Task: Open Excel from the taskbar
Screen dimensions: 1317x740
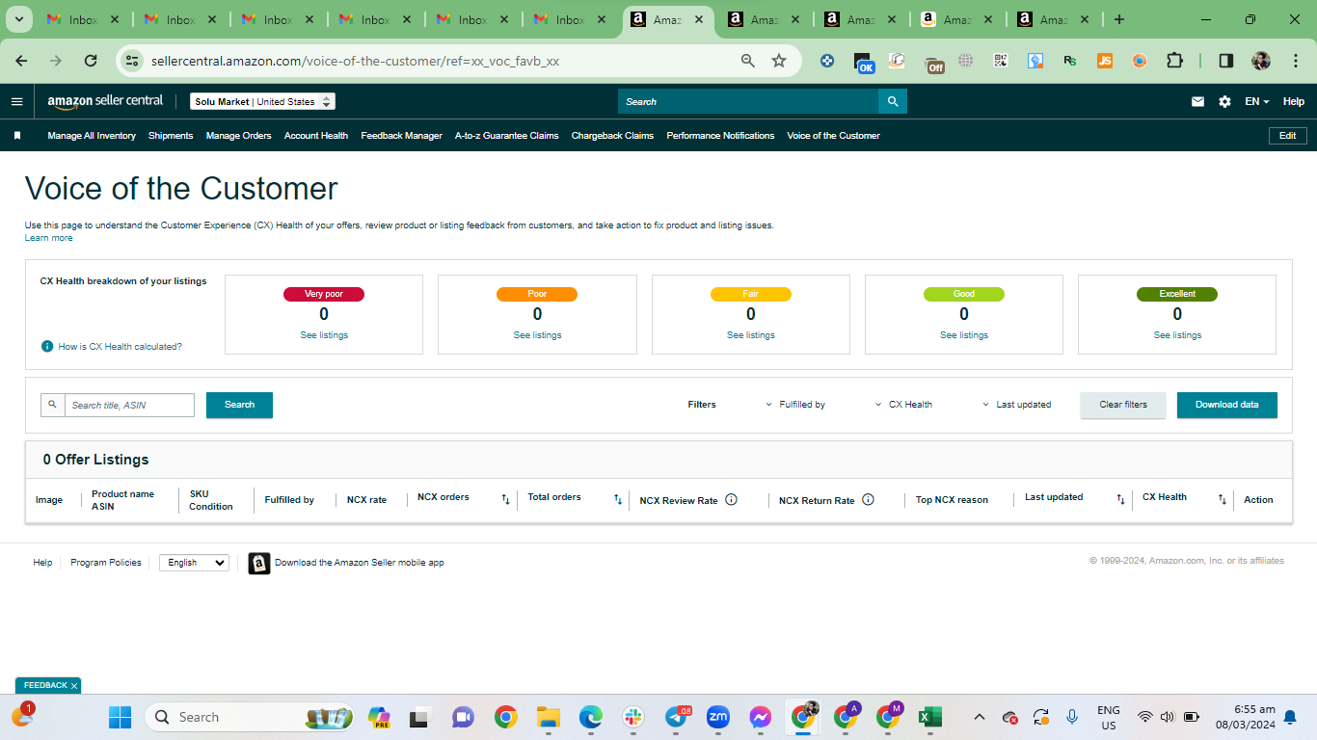Action: pyautogui.click(x=929, y=717)
